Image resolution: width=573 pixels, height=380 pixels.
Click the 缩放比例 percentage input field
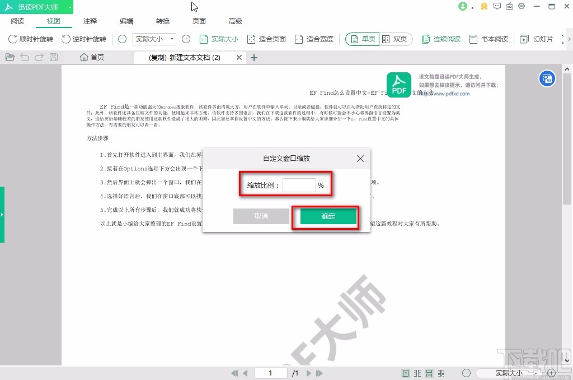pos(299,186)
